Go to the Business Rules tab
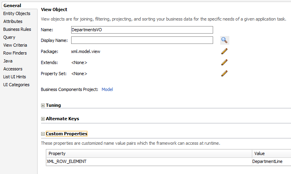This screenshot has height=174, width=291. tap(17, 29)
